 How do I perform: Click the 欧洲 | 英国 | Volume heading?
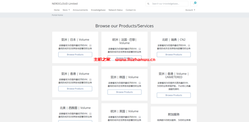click(x=124, y=111)
